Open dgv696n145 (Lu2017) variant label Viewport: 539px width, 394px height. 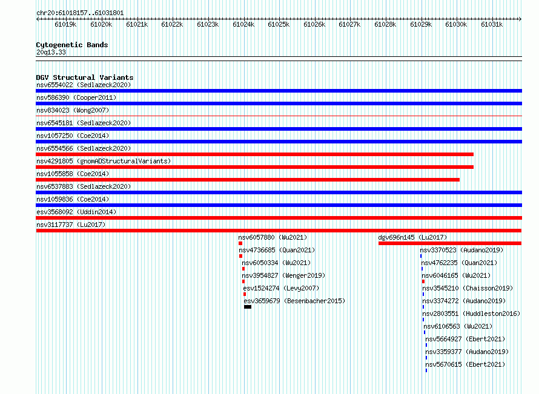[412, 237]
